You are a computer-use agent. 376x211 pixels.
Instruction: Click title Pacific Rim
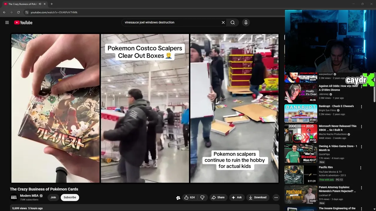click(326, 167)
